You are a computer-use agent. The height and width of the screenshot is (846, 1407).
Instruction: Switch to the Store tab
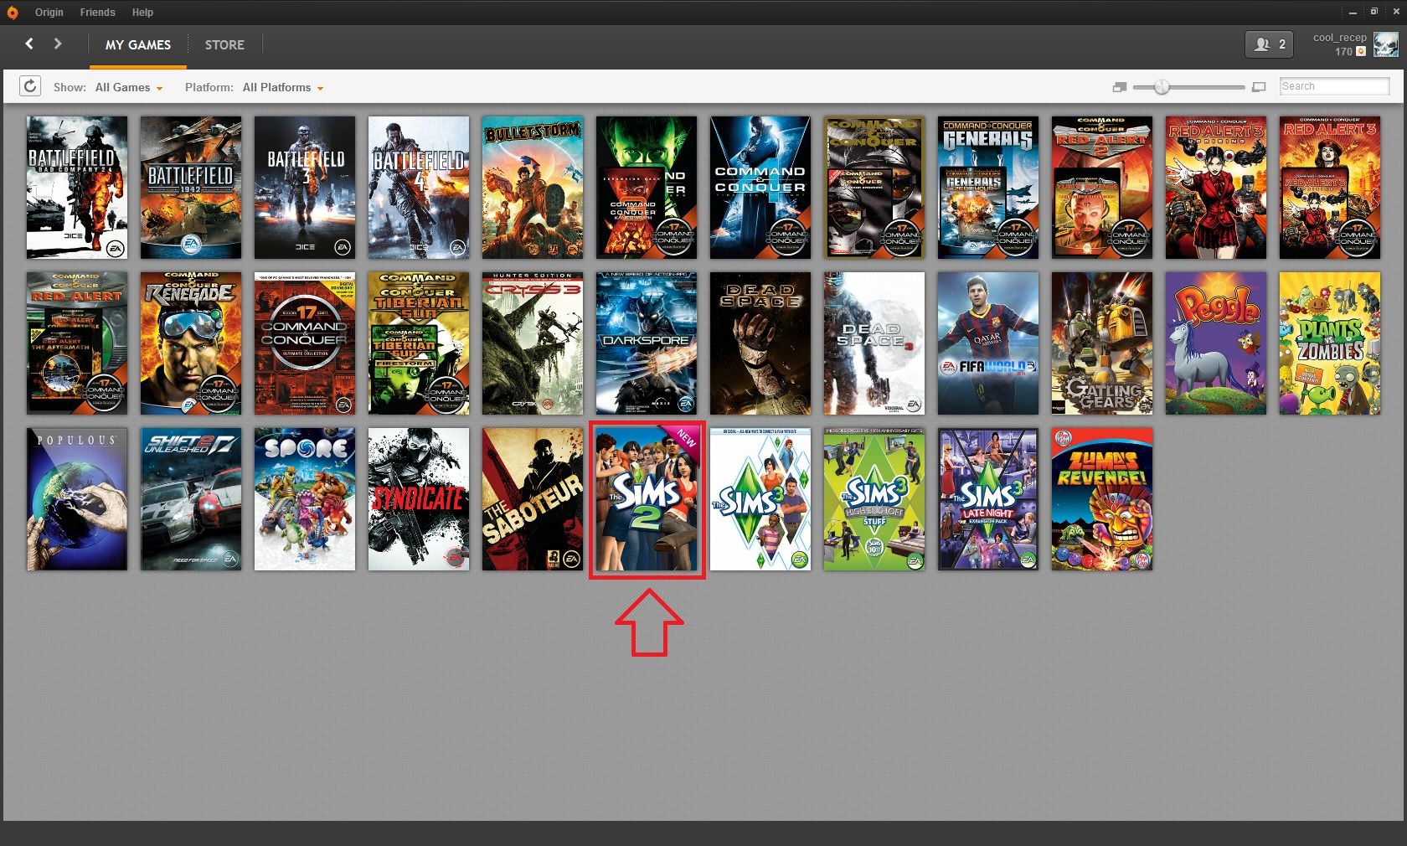pos(224,45)
